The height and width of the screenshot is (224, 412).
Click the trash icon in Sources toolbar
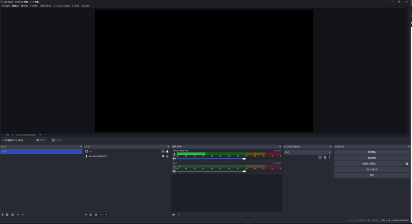click(91, 215)
